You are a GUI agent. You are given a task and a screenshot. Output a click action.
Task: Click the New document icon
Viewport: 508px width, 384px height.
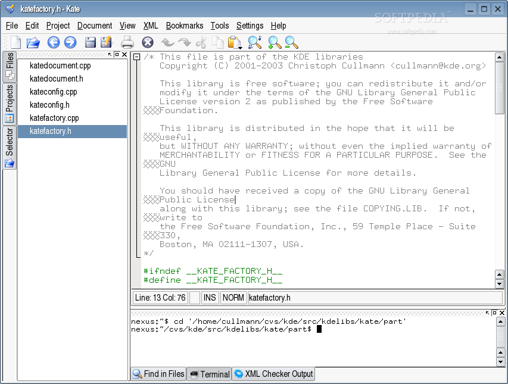(15, 42)
